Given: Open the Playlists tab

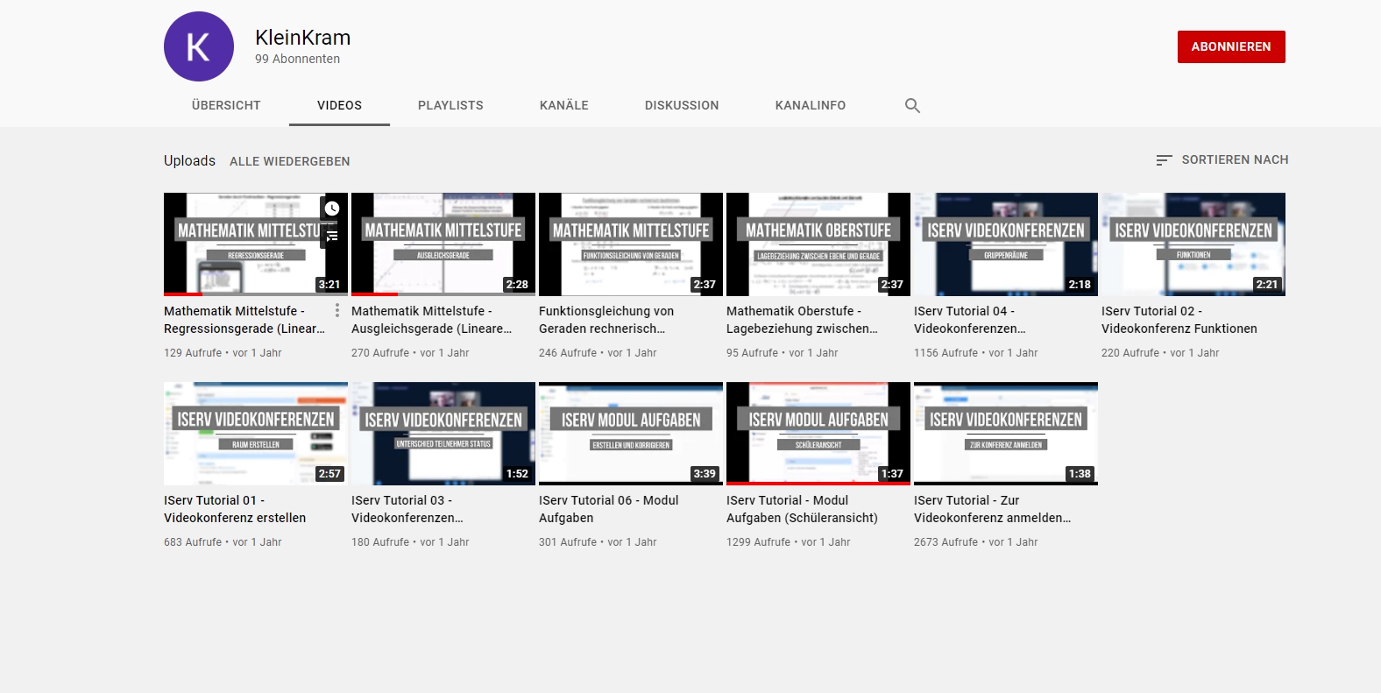Looking at the screenshot, I should point(450,105).
